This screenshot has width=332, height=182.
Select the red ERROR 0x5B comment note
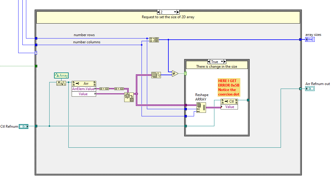(x=229, y=87)
